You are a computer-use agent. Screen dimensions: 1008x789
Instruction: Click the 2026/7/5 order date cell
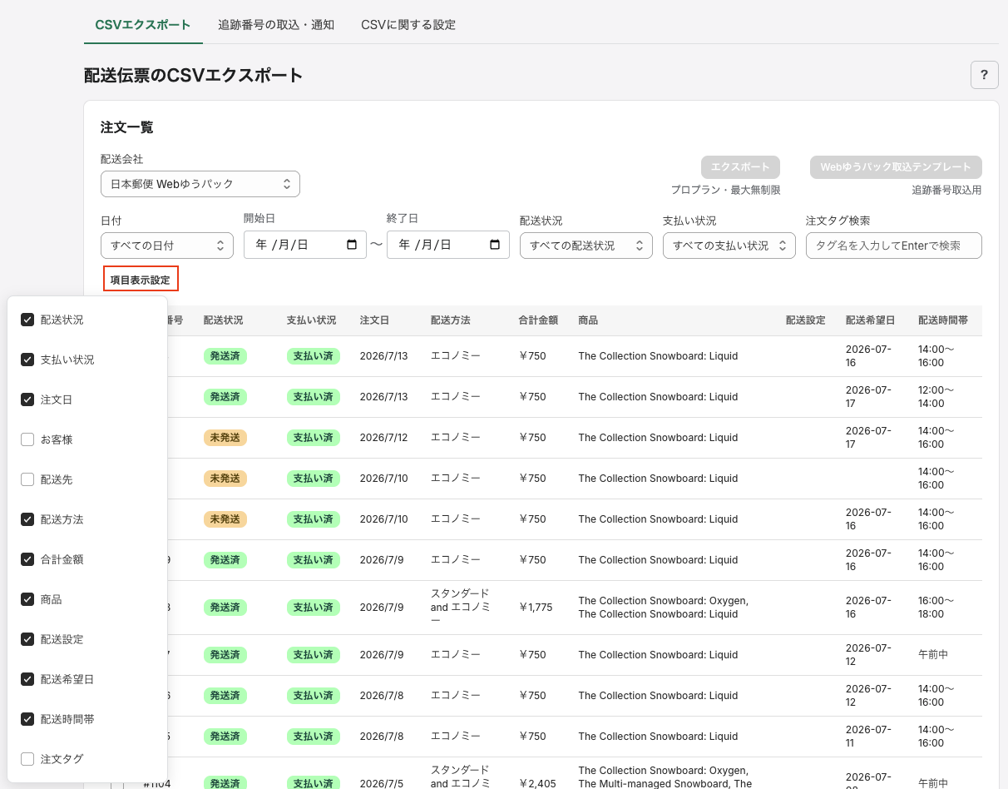382,783
